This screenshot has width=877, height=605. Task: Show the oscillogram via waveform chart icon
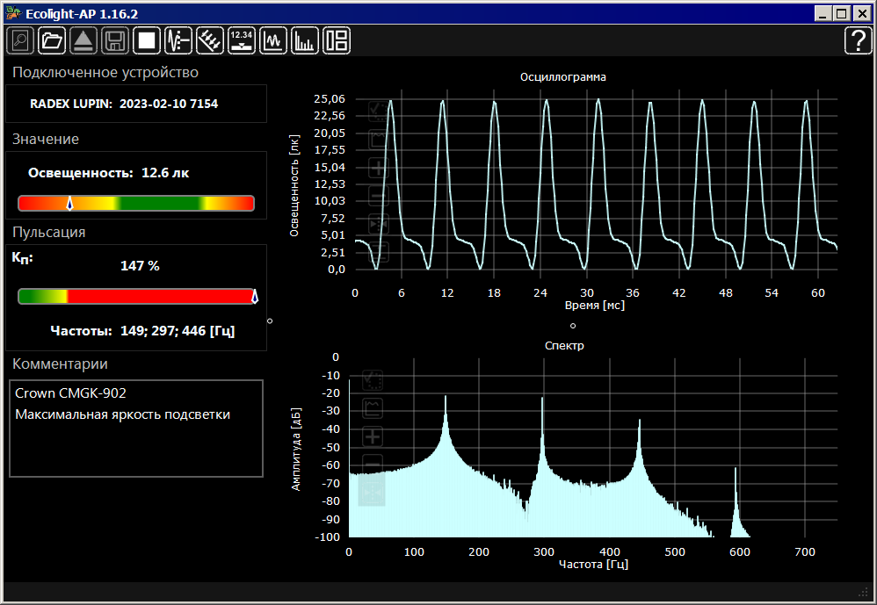[x=273, y=40]
